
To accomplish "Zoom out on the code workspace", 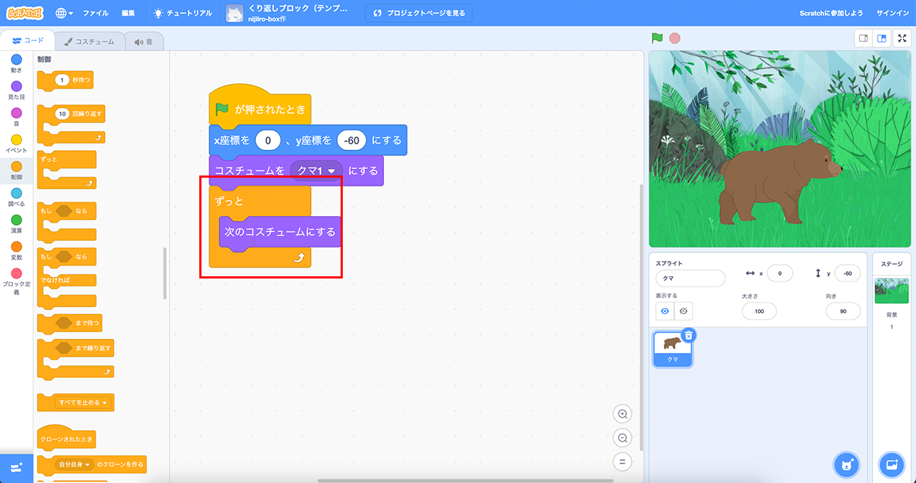I will [622, 437].
